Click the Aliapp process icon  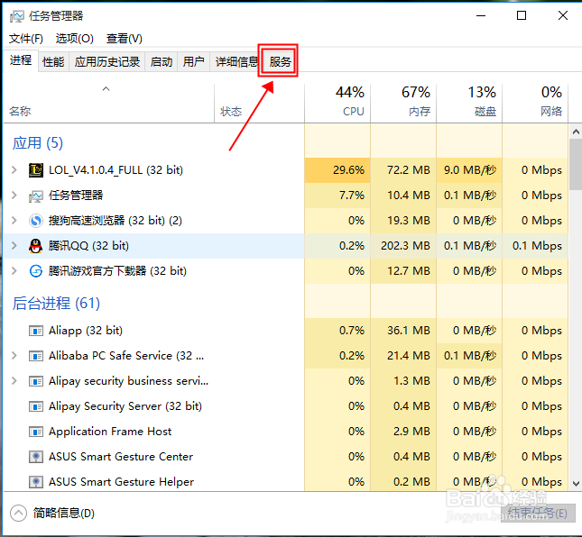click(x=35, y=331)
